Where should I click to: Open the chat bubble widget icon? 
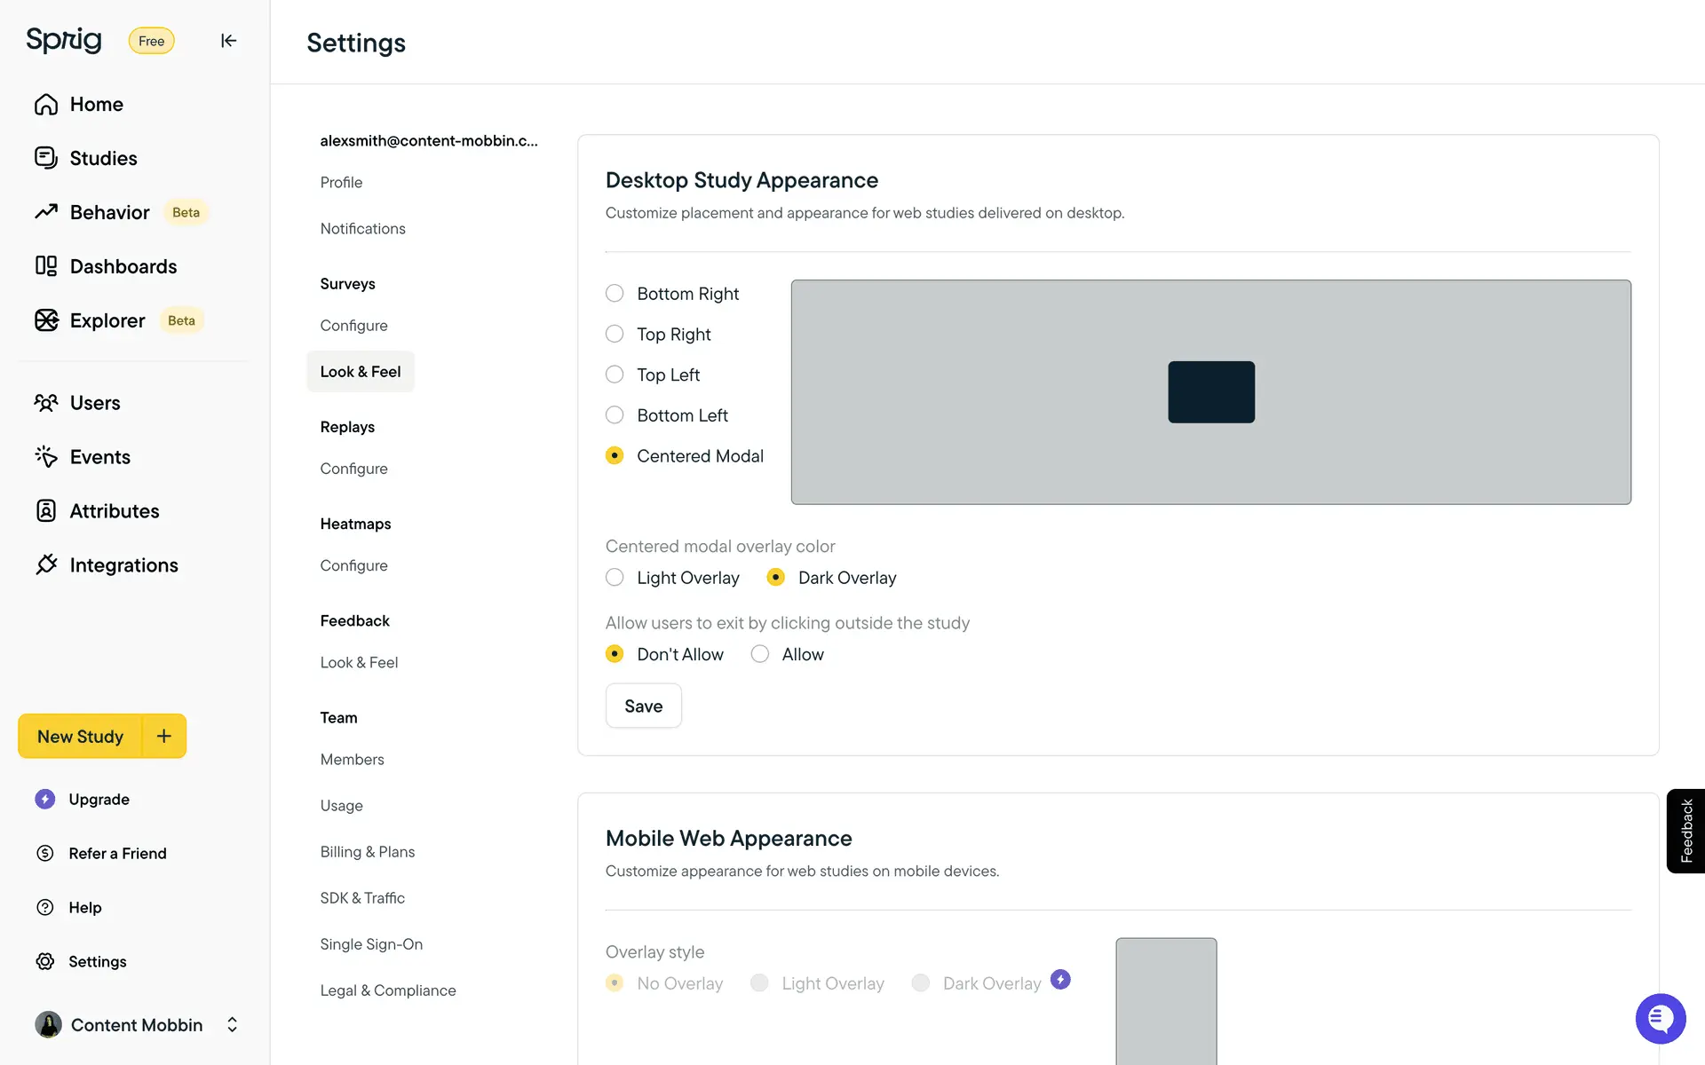1660,1019
